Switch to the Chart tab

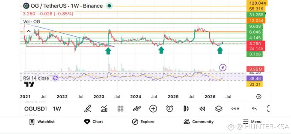(93, 122)
